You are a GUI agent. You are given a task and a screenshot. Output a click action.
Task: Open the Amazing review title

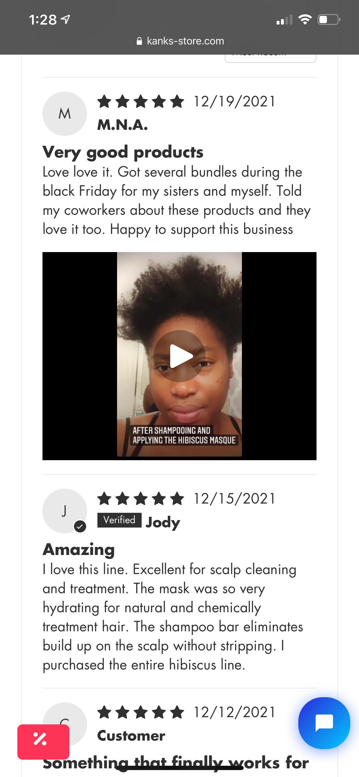pyautogui.click(x=78, y=550)
